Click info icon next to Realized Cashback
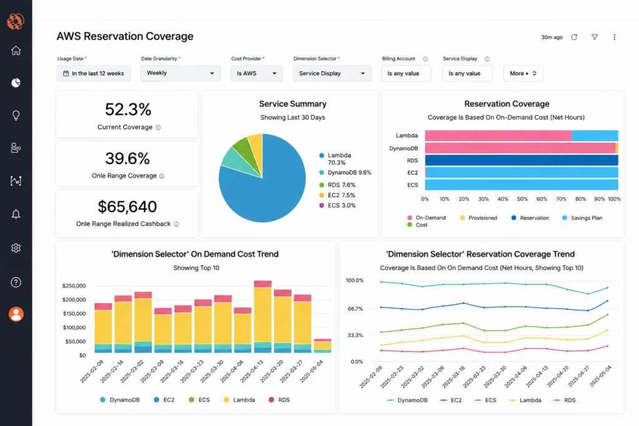639x426 pixels. pos(176,224)
